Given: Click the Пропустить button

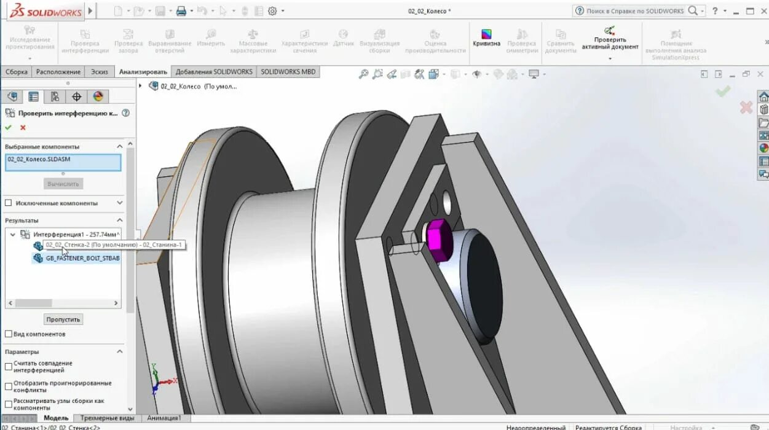Looking at the screenshot, I should coord(63,319).
